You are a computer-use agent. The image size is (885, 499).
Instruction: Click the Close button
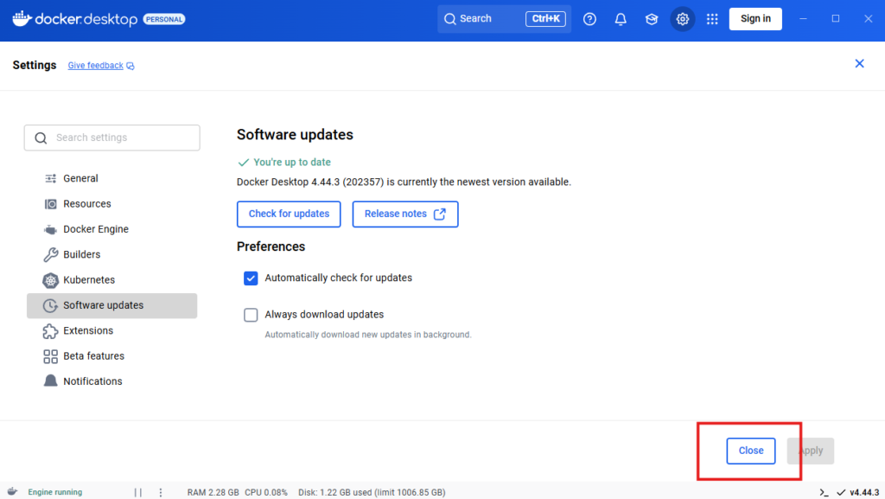pyautogui.click(x=751, y=451)
